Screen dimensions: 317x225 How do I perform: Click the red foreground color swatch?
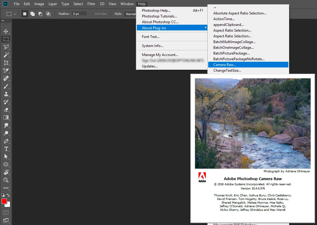point(4,201)
